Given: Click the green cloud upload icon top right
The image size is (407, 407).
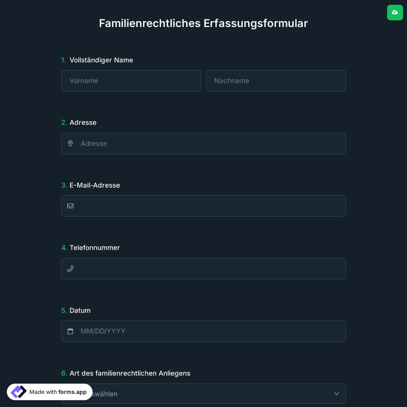Looking at the screenshot, I should pos(395,12).
